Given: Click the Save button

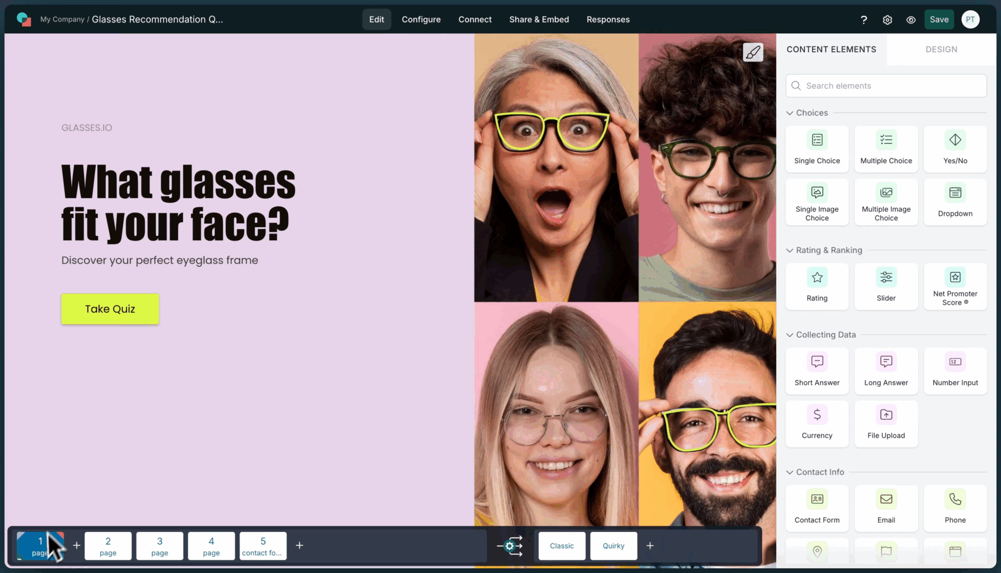Looking at the screenshot, I should click(x=938, y=20).
